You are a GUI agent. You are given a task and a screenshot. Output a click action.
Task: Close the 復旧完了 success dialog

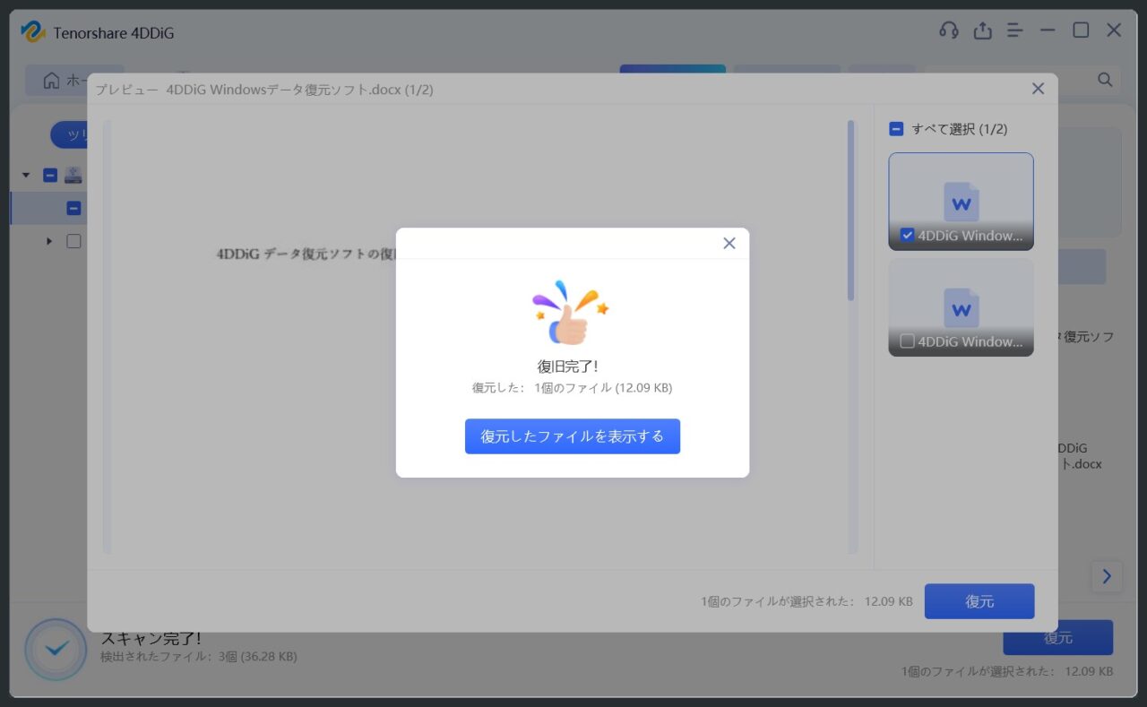[729, 243]
